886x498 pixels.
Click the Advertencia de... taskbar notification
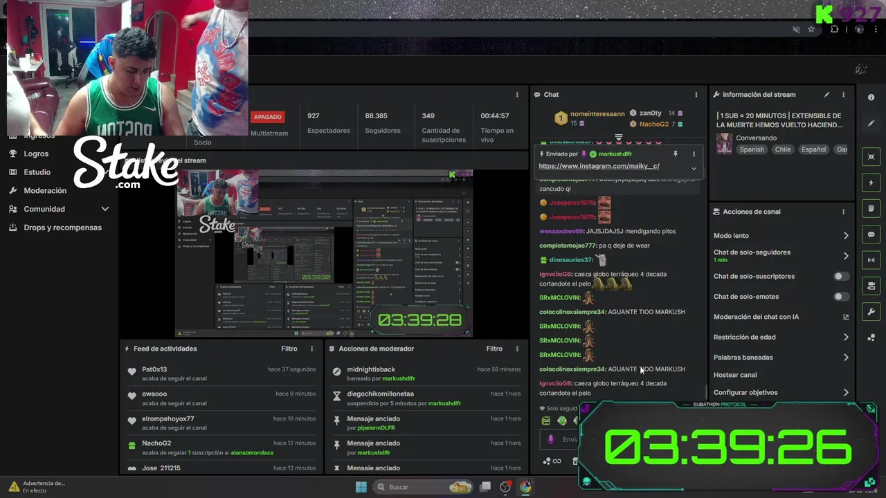tap(37, 487)
